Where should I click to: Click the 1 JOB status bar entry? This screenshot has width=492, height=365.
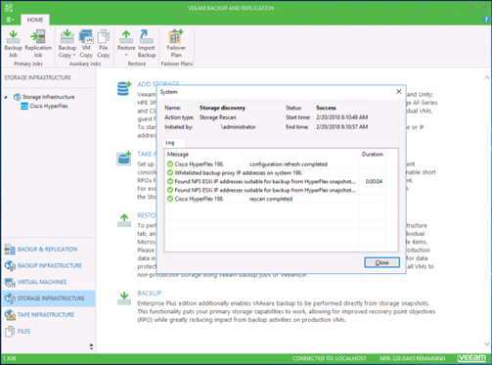click(10, 358)
